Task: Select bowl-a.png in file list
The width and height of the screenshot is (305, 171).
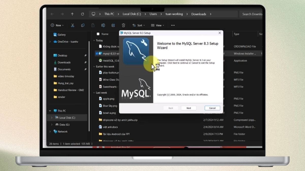Action: tap(107, 113)
